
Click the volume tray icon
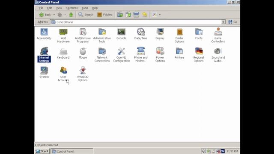coord(204,151)
